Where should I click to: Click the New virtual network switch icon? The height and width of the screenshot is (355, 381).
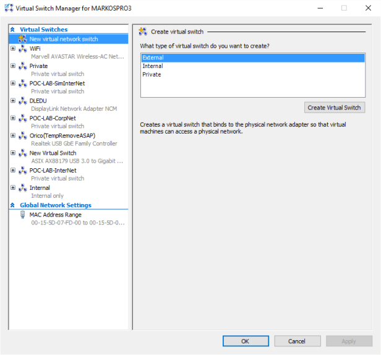coord(23,39)
